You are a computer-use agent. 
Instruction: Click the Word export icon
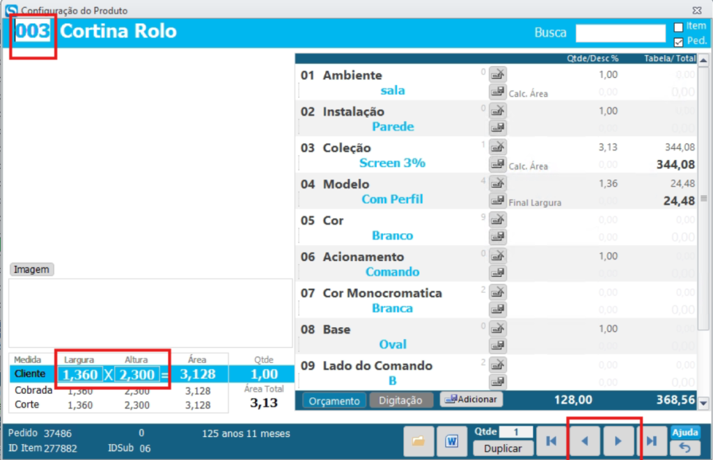(x=452, y=441)
